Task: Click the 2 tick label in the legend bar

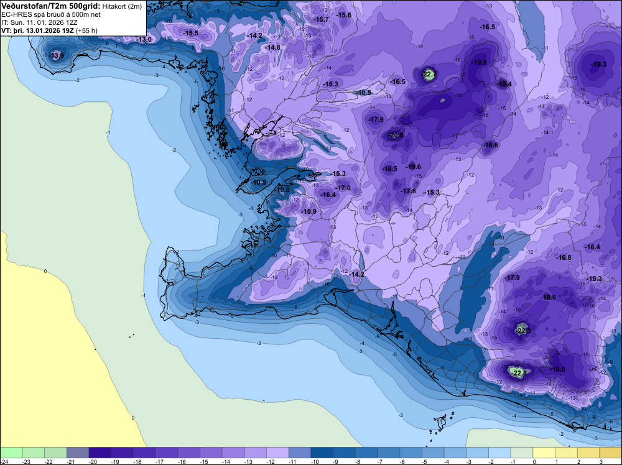Action: click(x=580, y=461)
